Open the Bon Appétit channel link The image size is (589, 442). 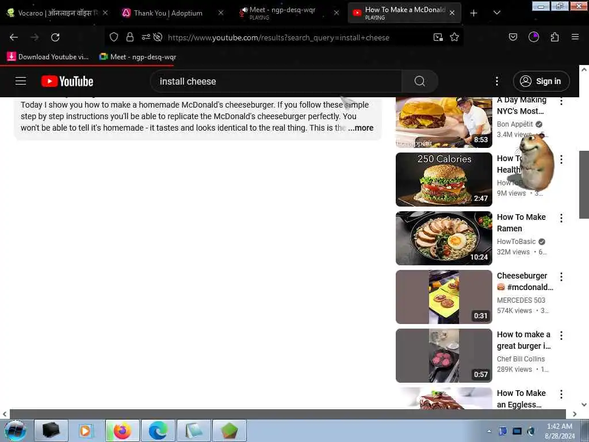click(x=515, y=124)
